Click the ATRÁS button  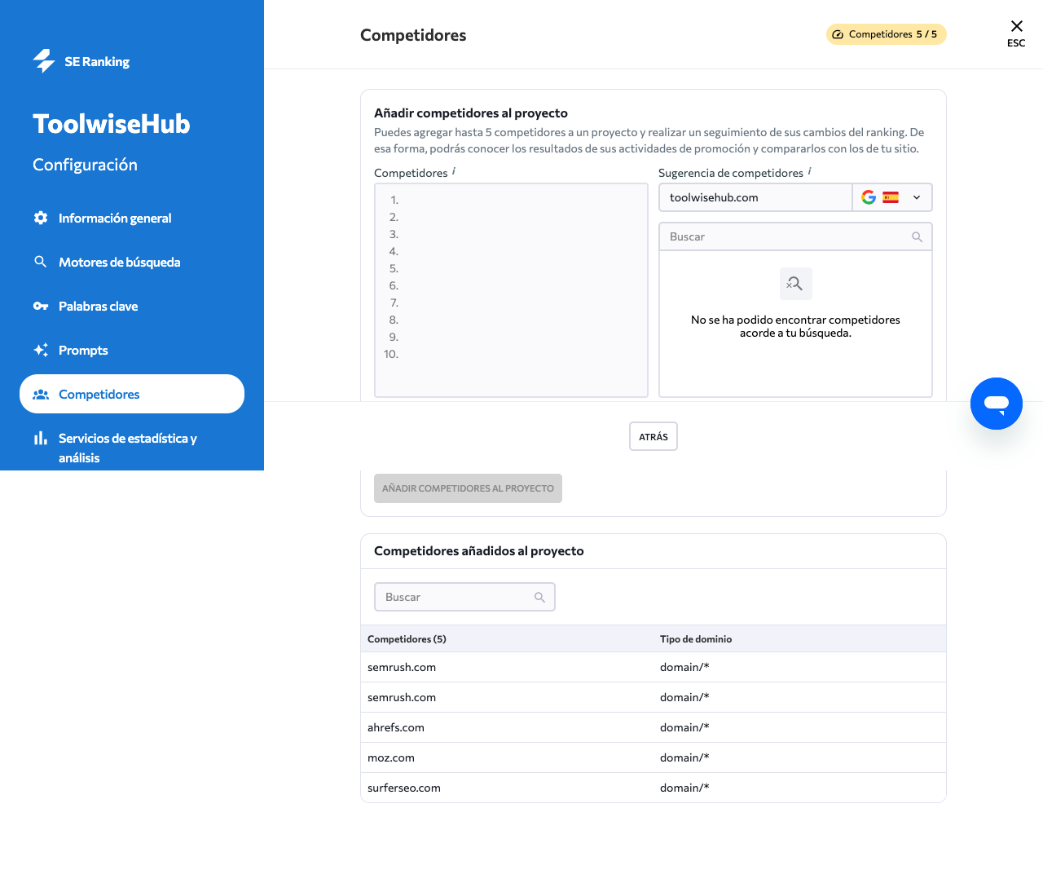pyautogui.click(x=654, y=436)
